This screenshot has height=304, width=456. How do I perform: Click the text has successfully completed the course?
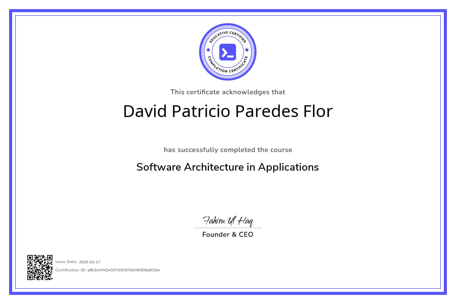[x=228, y=150]
